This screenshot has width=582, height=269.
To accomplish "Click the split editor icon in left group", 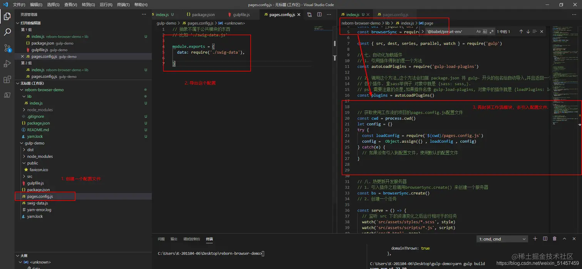I will tap(319, 15).
